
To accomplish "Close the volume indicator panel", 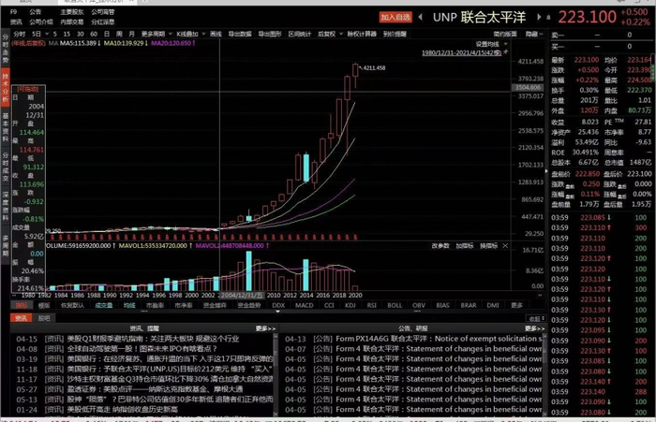I will coord(505,246).
